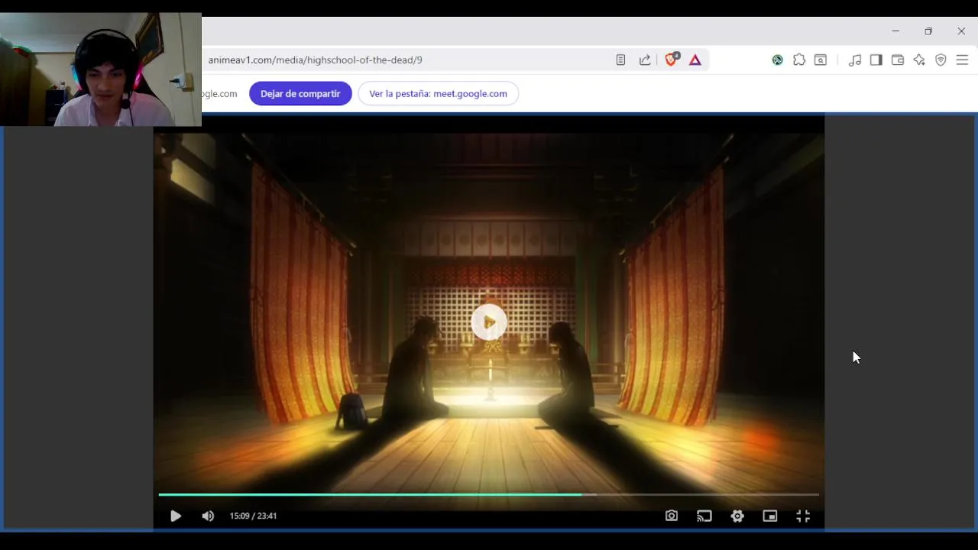The height and width of the screenshot is (550, 978).
Task: Click the green round extension icon
Action: pyautogui.click(x=777, y=60)
